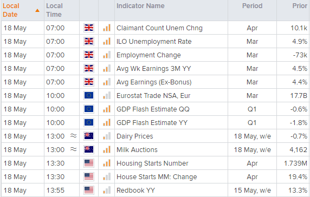Open the GDP Flash Estimate YY indicator
Screen dimensions: 310x197
152,122
